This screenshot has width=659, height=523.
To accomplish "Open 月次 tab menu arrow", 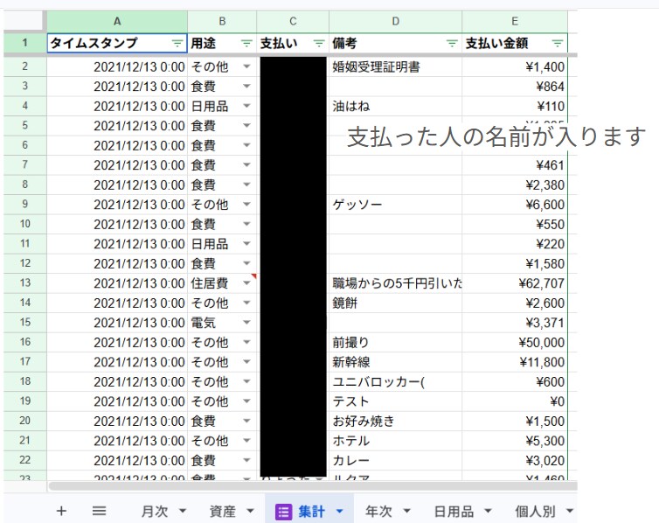I will pyautogui.click(x=183, y=512).
